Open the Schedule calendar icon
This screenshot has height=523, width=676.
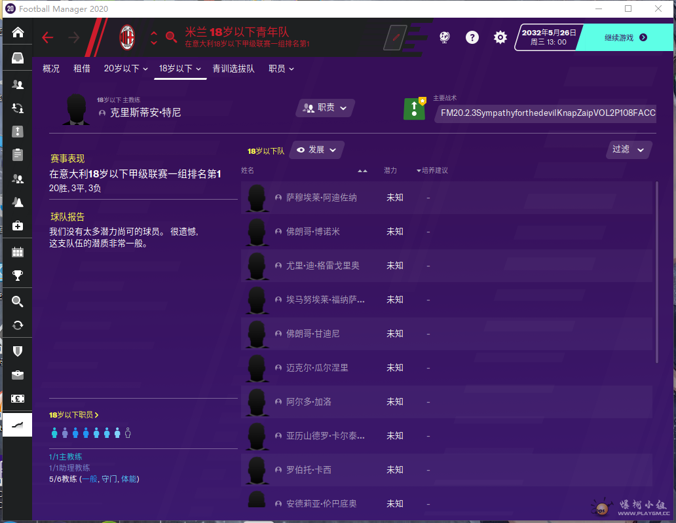[18, 252]
